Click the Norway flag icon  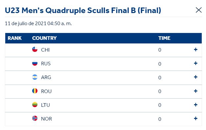[x=35, y=118]
